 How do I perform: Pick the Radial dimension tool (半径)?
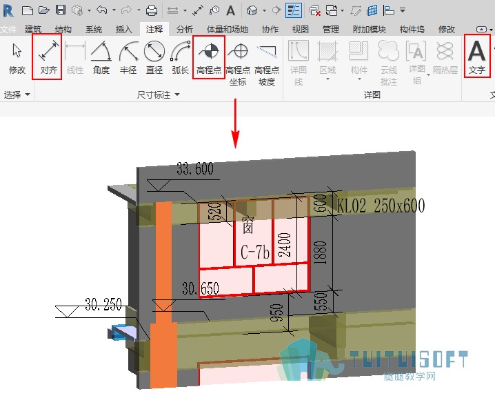tap(128, 57)
